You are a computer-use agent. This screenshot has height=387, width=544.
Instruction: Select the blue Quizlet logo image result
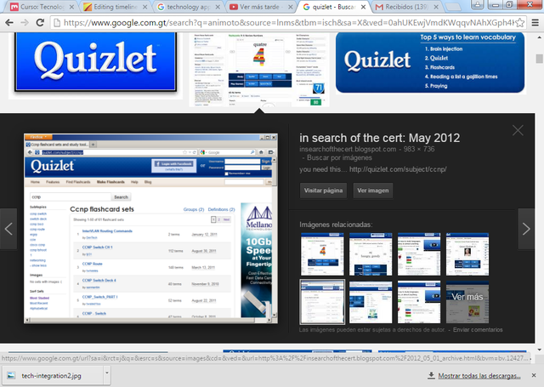[x=96, y=65]
